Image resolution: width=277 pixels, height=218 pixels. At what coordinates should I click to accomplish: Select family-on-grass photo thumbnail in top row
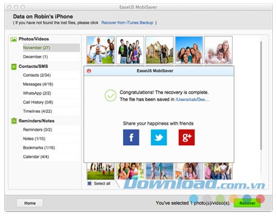(101, 50)
